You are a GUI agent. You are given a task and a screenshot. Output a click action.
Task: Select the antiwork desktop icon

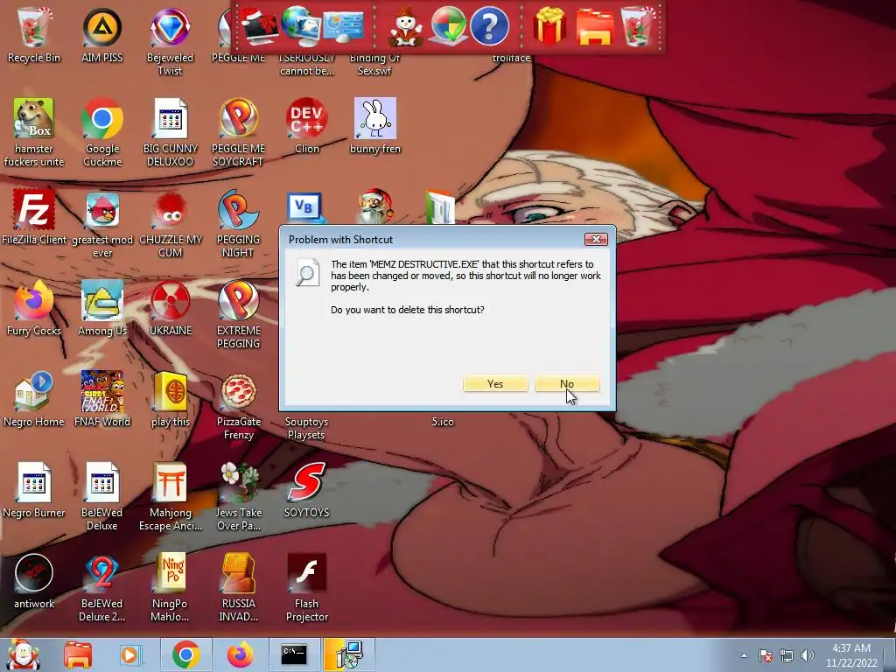point(34,581)
